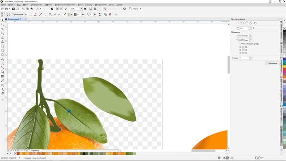Select the Connector line tool
The width and height of the screenshot is (286, 161).
[x=2, y=68]
